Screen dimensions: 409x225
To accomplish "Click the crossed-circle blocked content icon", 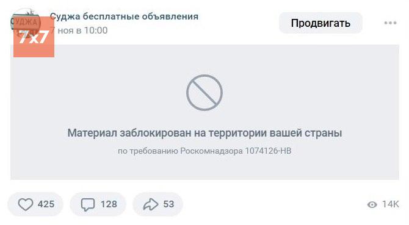I will coord(204,93).
